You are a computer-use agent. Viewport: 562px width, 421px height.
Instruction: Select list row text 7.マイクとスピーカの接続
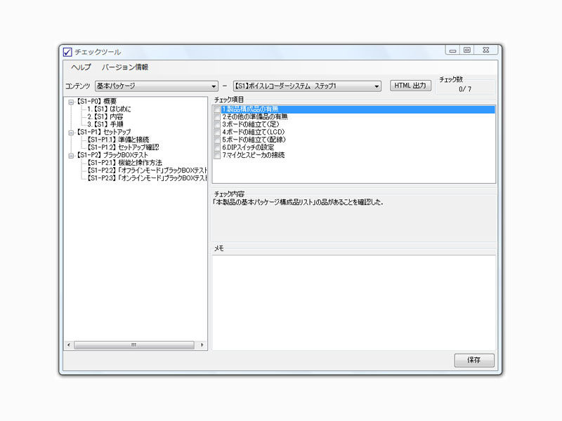point(254,155)
